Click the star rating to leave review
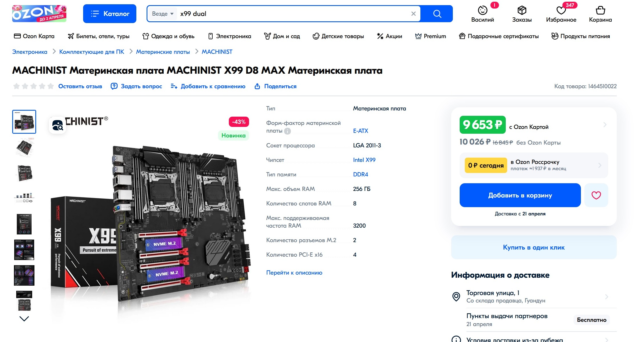The image size is (635, 342). point(33,86)
